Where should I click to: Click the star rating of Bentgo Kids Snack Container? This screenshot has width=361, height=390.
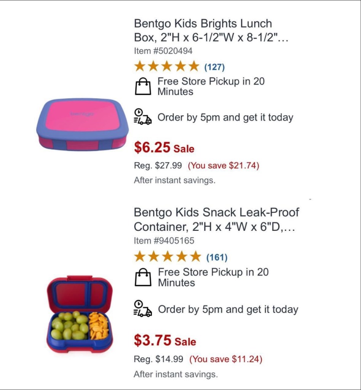tap(167, 257)
